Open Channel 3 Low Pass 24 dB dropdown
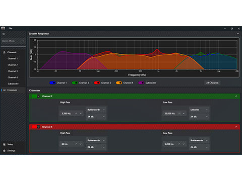Image resolution: width=242 pixels, height=181 pixels. pyautogui.click(x=199, y=147)
